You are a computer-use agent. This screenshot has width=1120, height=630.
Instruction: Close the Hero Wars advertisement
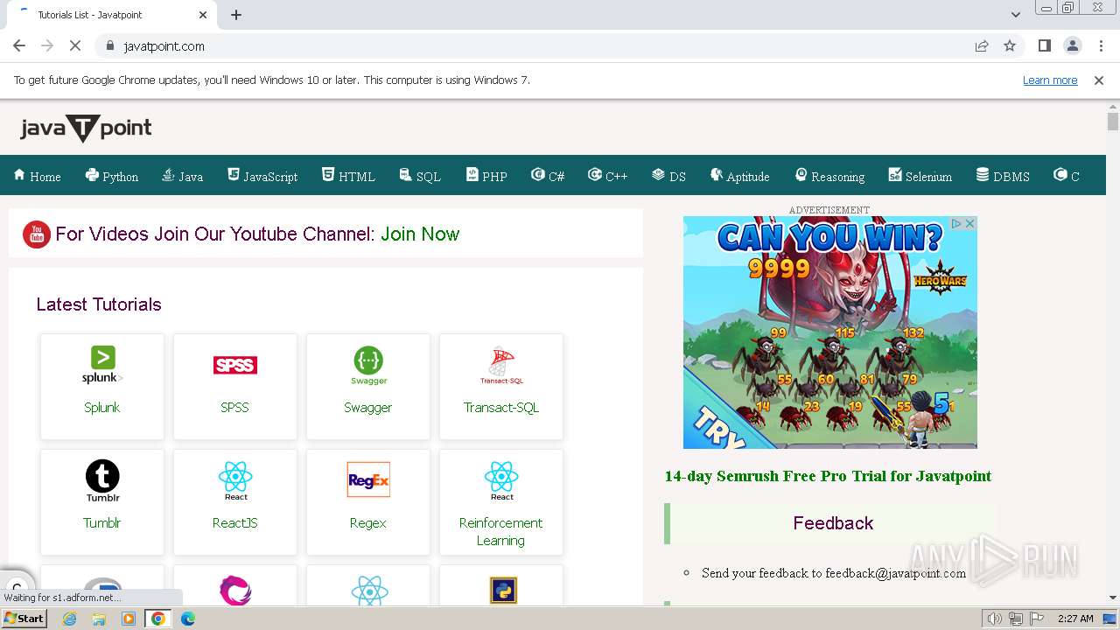click(x=969, y=224)
